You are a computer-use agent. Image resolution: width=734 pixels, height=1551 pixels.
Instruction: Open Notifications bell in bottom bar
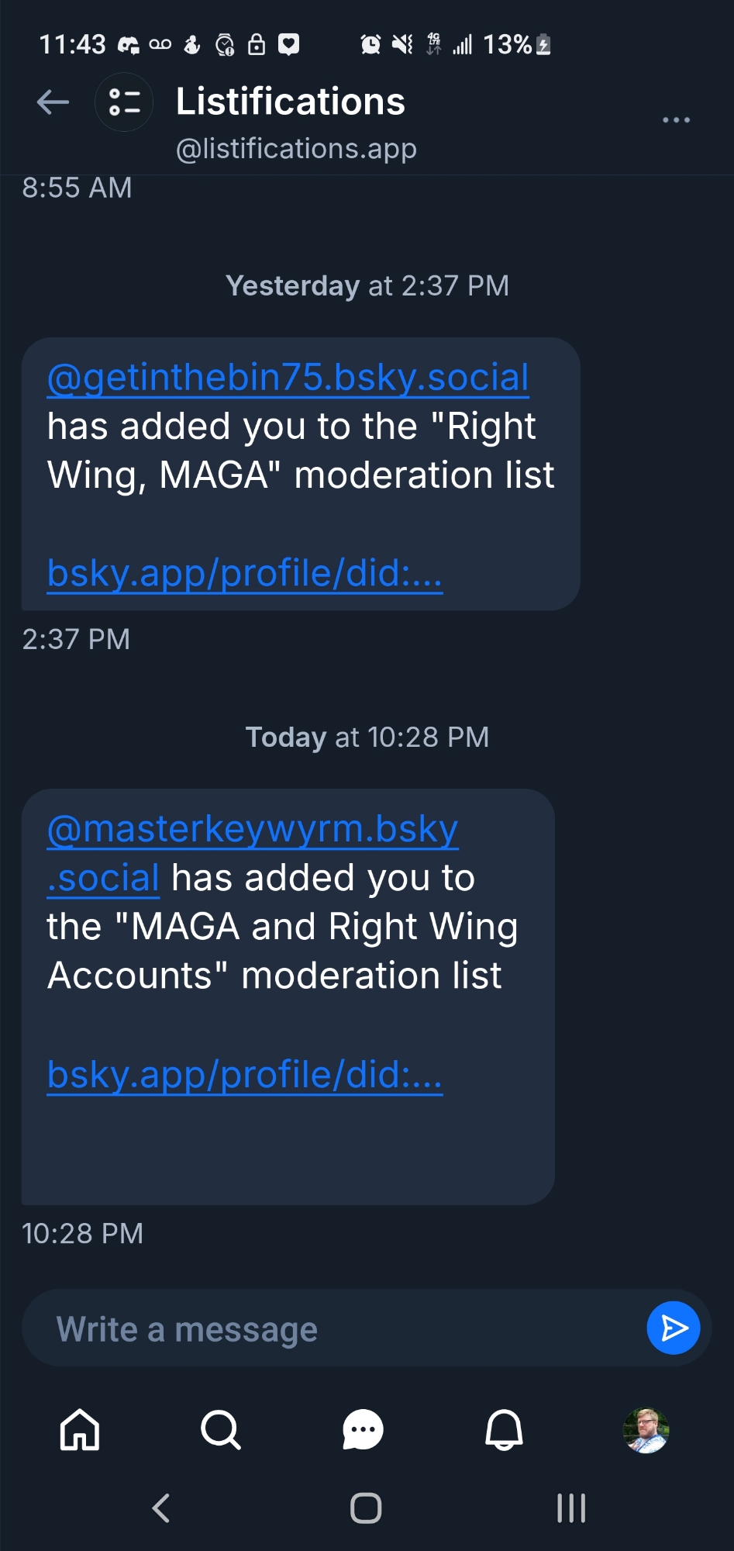click(x=504, y=1429)
